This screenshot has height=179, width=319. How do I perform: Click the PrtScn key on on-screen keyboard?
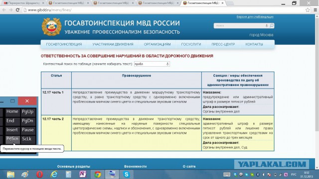12,139
